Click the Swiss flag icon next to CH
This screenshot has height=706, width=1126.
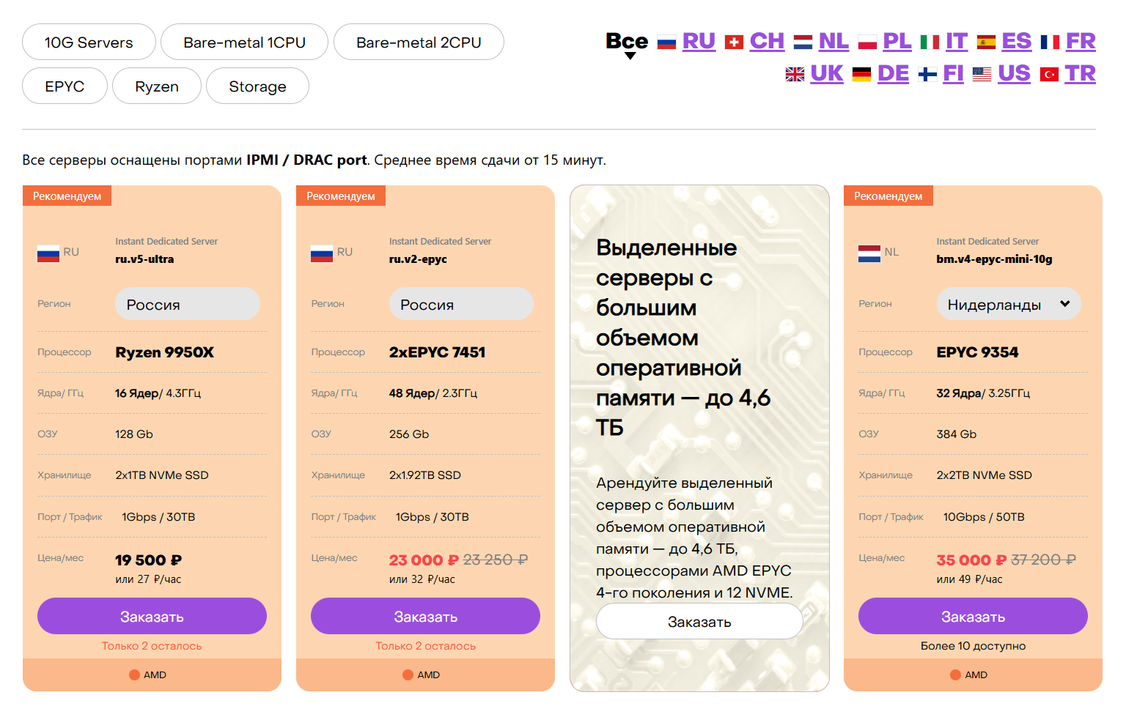pos(734,42)
